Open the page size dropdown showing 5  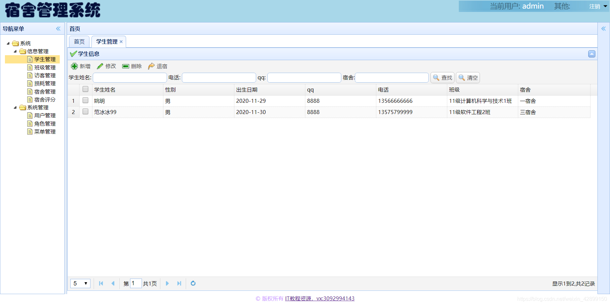coord(80,284)
